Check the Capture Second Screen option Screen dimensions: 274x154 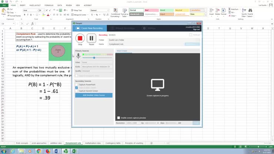click(77, 91)
